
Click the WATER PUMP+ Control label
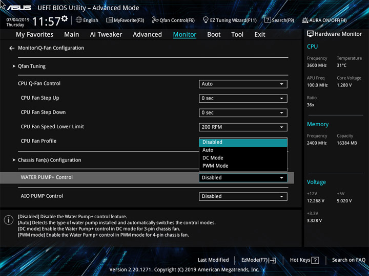pyautogui.click(x=47, y=177)
